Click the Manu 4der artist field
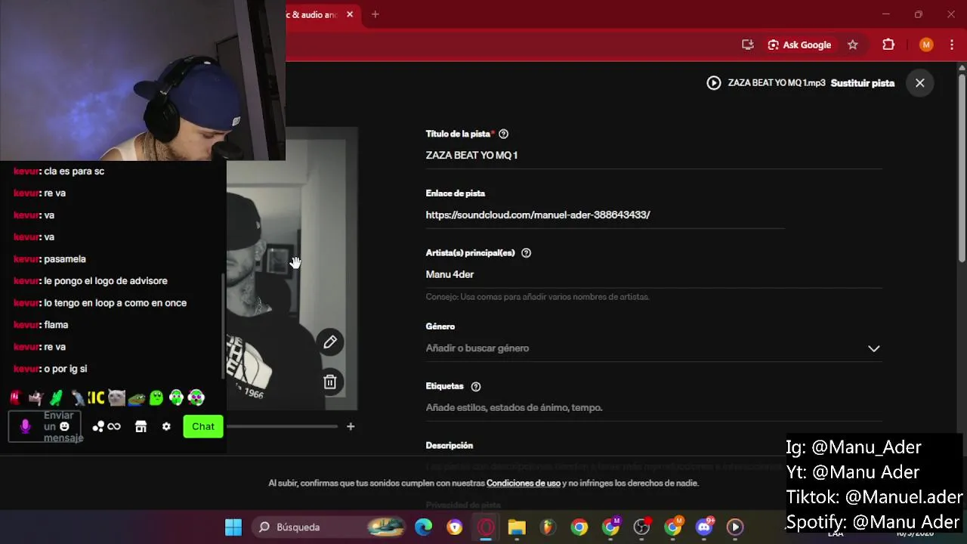This screenshot has height=544, width=967. pos(653,274)
